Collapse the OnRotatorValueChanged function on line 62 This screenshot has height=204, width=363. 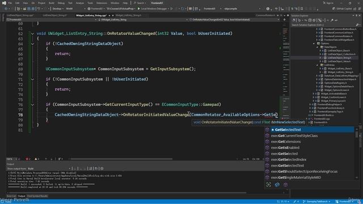(32, 34)
